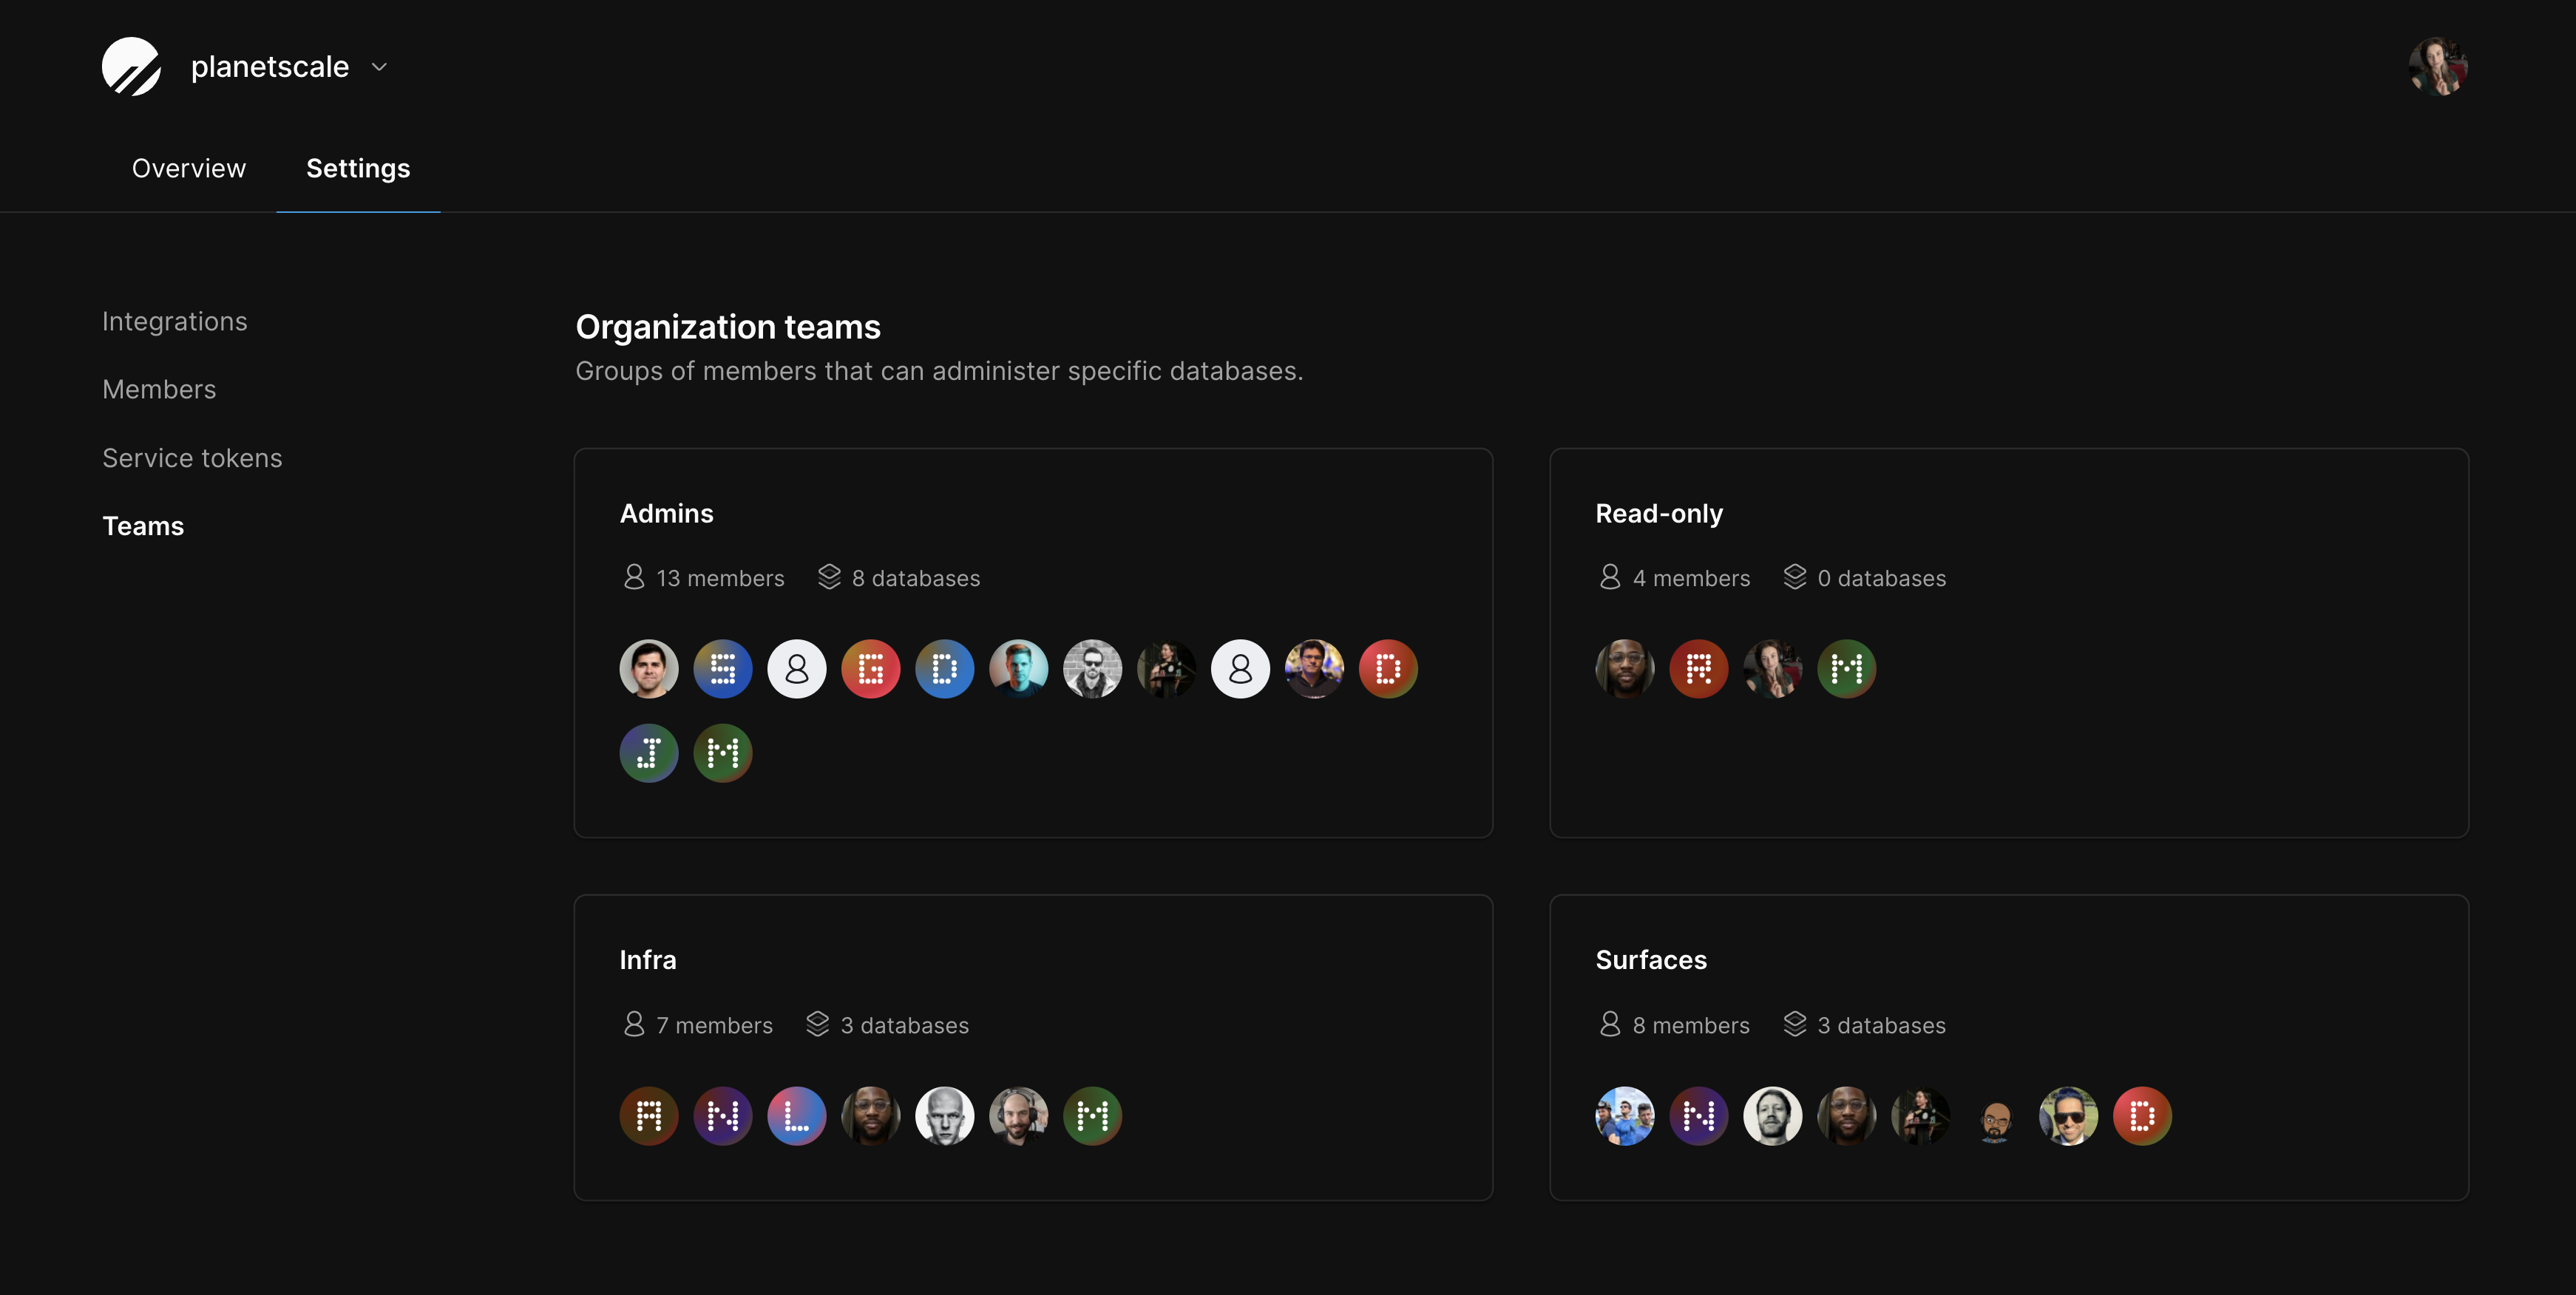Click the PlanetScale logo
Screen dimensions: 2576x1295
click(131, 66)
